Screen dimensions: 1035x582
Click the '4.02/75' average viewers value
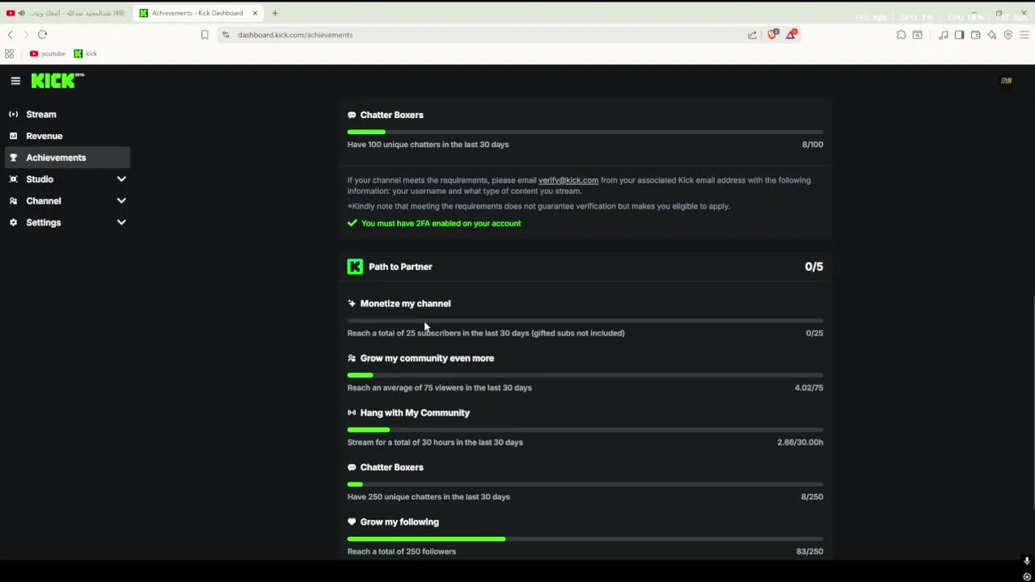point(809,388)
